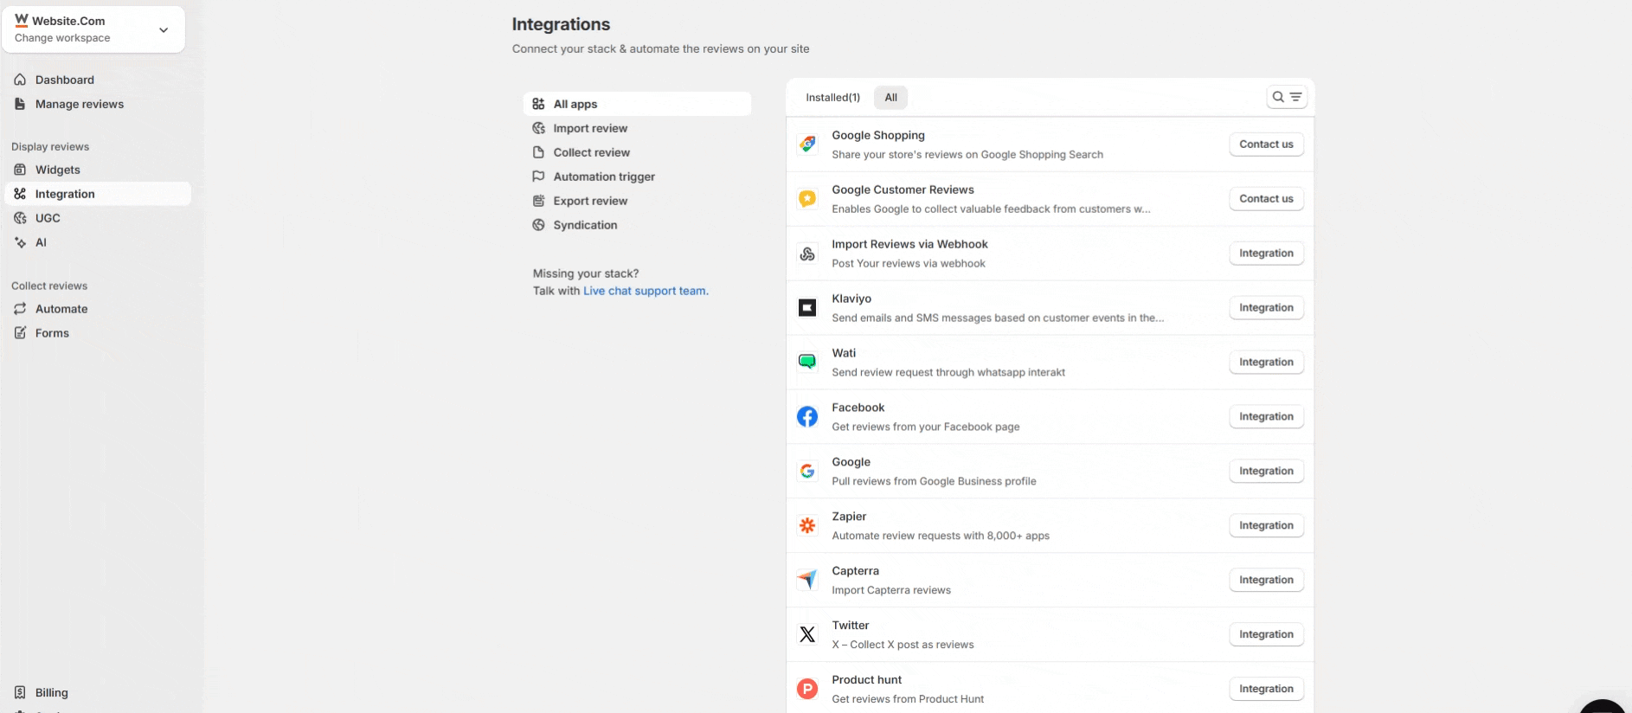Image resolution: width=1632 pixels, height=713 pixels.
Task: Go to Widgets in sidebar
Action: (x=57, y=170)
